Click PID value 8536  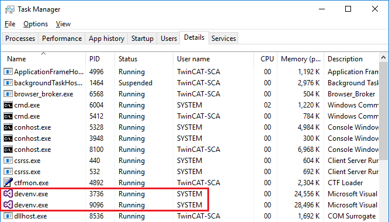(x=96, y=216)
